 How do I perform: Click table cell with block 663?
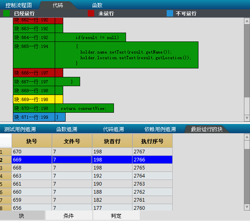point(32,176)
